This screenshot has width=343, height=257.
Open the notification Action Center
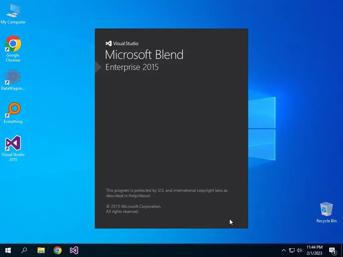tap(333, 250)
